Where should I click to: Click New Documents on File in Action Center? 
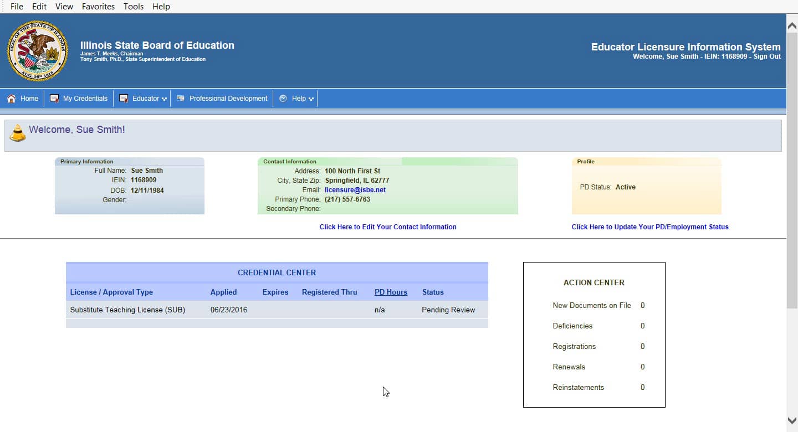592,306
